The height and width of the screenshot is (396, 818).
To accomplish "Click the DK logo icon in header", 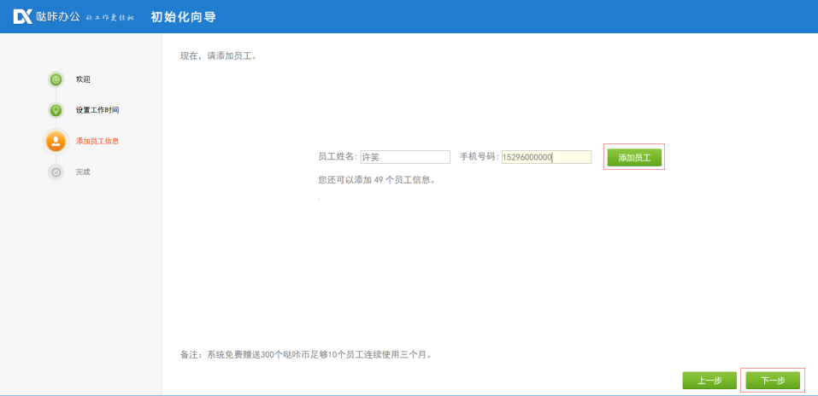I will coord(22,16).
